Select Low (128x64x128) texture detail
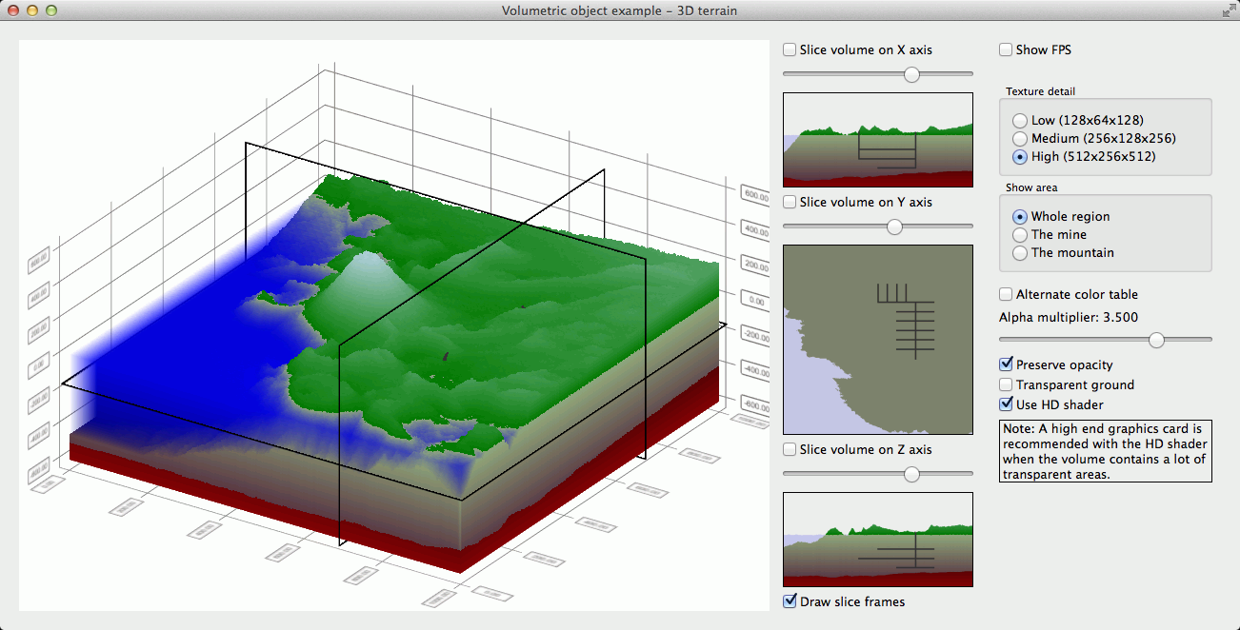The width and height of the screenshot is (1240, 630). pos(1019,120)
